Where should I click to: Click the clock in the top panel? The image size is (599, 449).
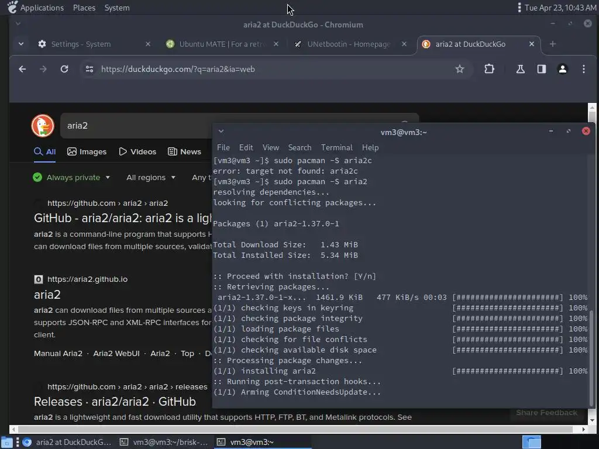click(560, 8)
